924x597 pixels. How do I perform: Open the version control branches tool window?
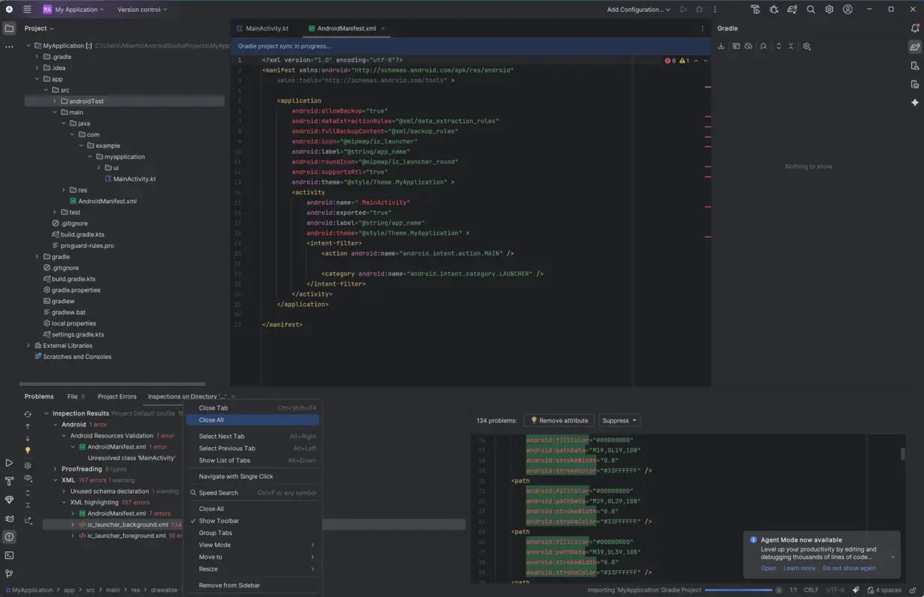[9, 573]
